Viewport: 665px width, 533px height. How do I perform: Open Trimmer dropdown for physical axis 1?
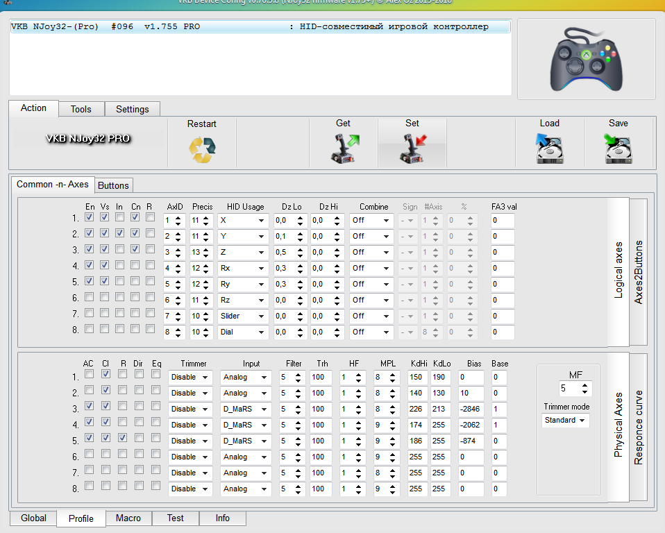[x=190, y=378]
